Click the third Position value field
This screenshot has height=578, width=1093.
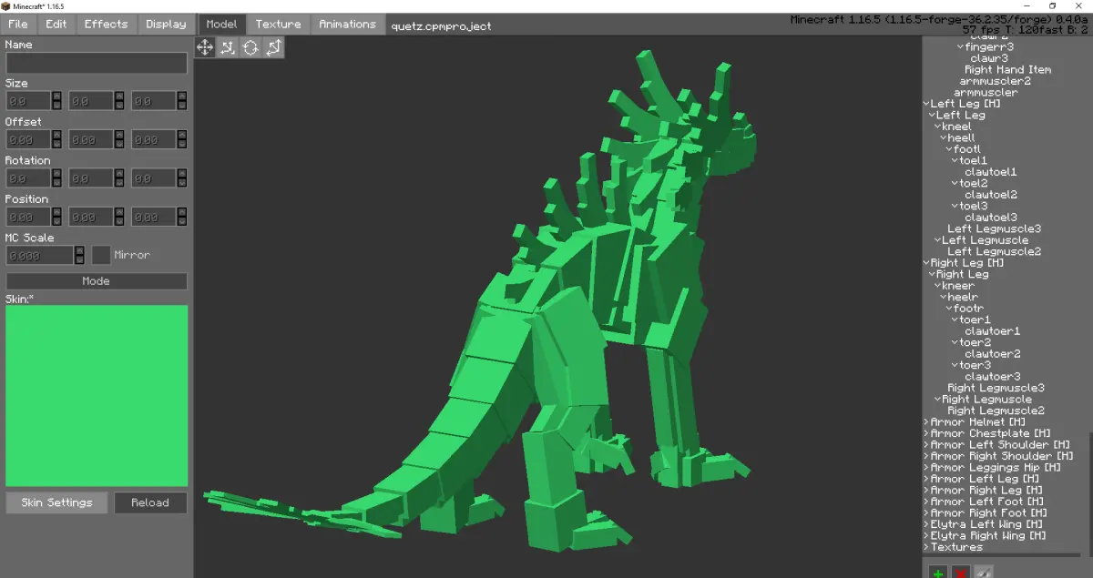click(x=154, y=218)
